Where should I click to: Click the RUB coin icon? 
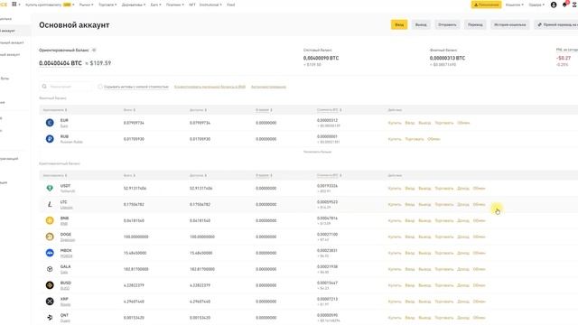50,139
